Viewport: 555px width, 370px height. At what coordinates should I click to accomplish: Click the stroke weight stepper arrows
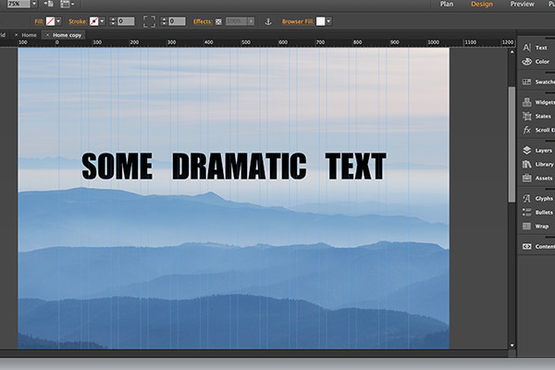click(x=113, y=21)
